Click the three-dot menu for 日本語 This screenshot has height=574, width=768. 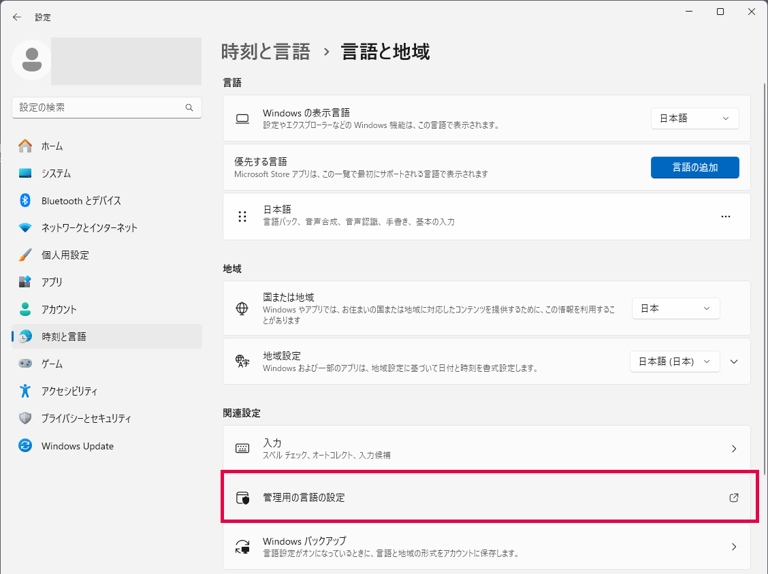click(x=725, y=217)
